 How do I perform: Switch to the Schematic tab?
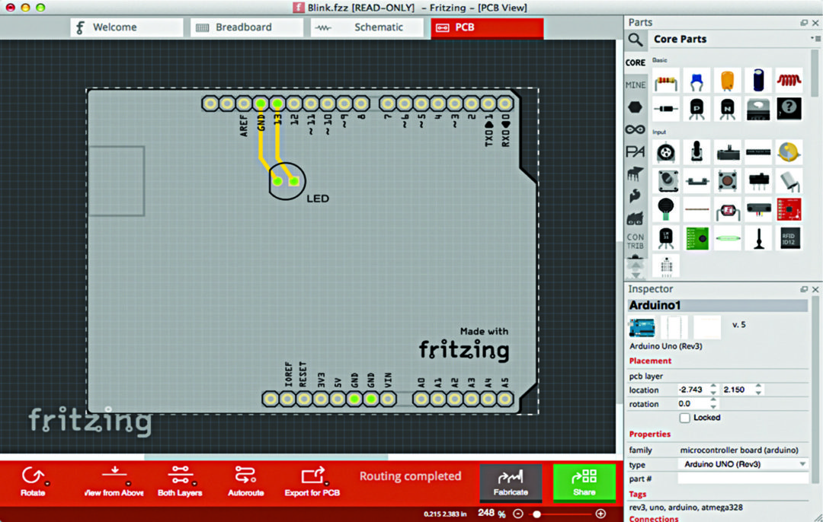367,27
